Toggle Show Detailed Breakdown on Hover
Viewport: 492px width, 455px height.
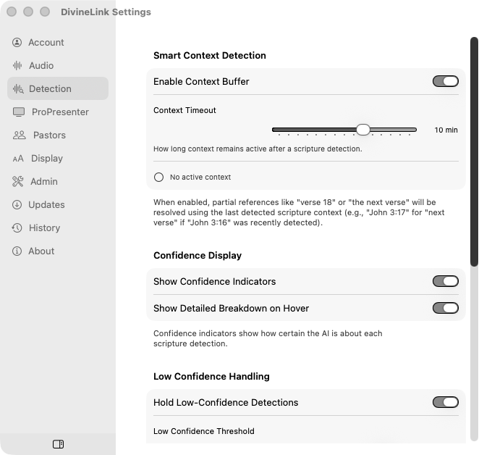(445, 308)
